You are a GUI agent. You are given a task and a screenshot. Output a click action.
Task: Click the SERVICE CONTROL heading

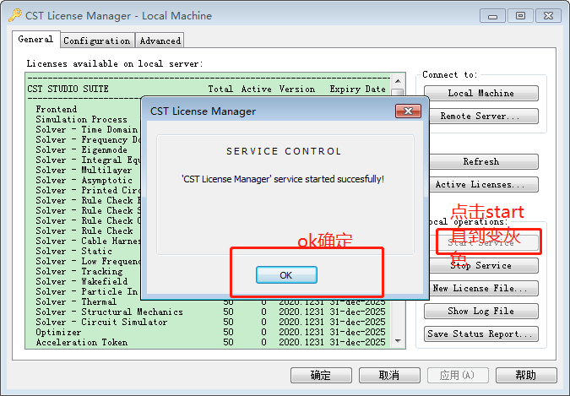click(x=284, y=151)
